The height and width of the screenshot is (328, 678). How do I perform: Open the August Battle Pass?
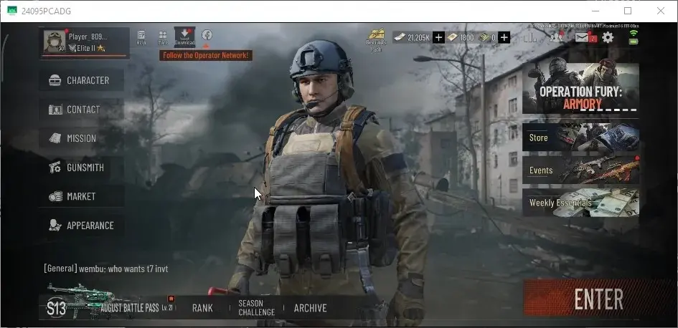[130, 308]
